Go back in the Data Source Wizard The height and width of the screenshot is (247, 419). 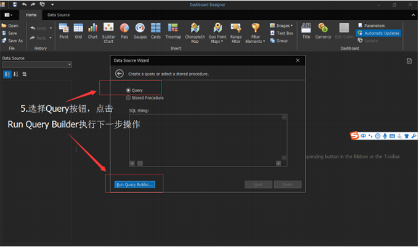[119, 74]
